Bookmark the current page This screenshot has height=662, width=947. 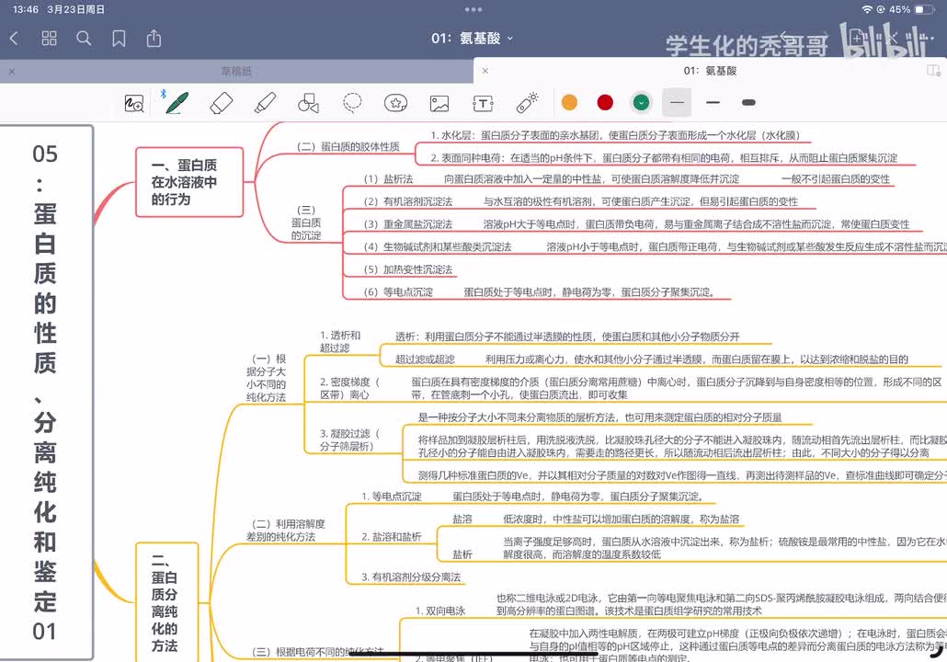(x=119, y=40)
